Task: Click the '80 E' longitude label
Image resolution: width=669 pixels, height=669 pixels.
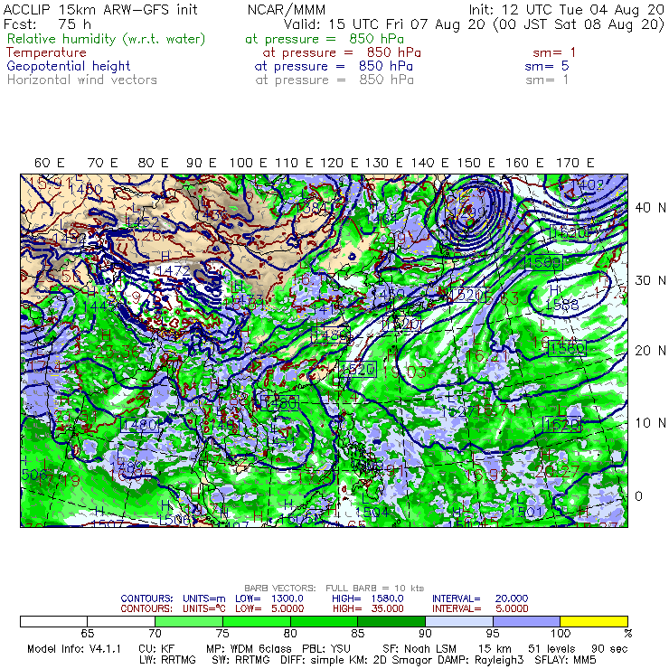Action: [153, 163]
